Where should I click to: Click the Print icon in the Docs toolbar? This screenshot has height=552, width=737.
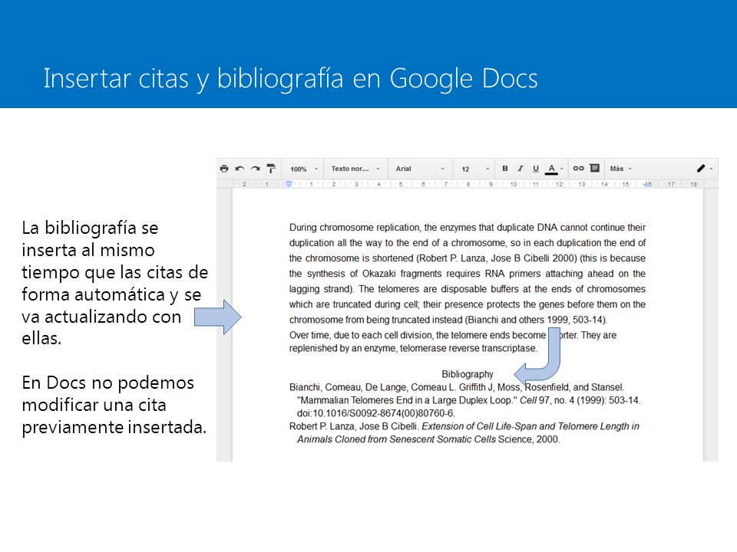click(224, 169)
